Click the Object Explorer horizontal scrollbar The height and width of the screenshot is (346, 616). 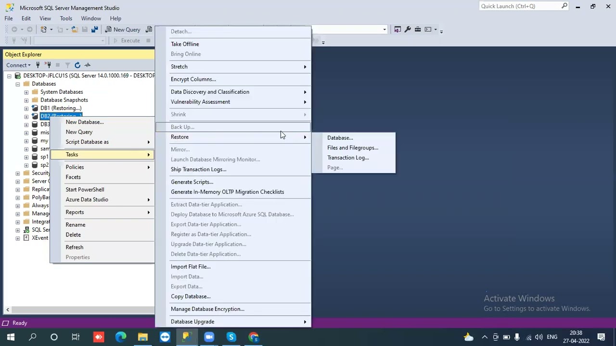click(79, 310)
